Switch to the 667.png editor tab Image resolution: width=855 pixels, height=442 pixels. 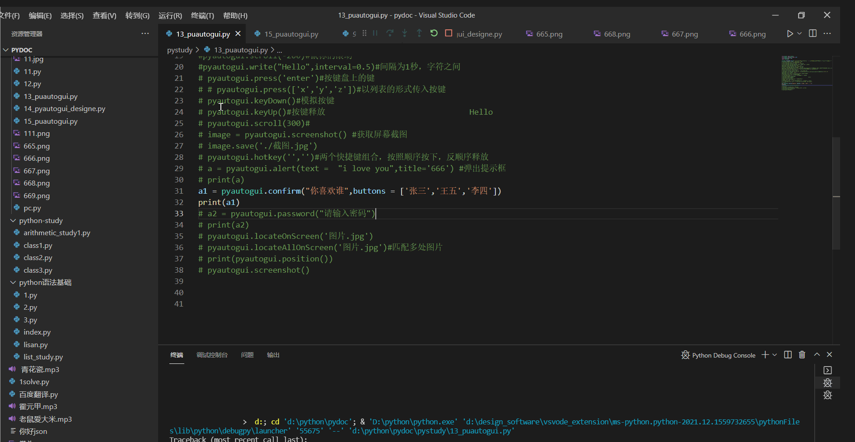pyautogui.click(x=685, y=34)
